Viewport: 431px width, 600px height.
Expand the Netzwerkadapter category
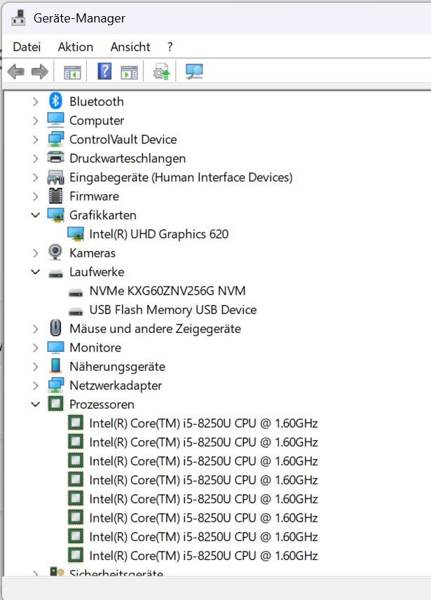[36, 386]
